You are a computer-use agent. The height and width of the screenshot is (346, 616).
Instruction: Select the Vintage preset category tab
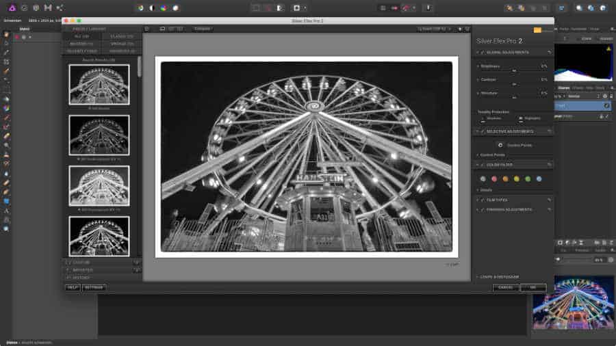point(122,44)
